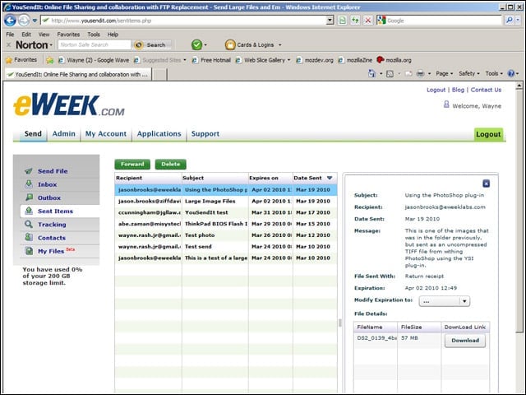Viewport: 526px width, 395px height.
Task: Click the browser Forward arrow button
Action: click(x=24, y=21)
